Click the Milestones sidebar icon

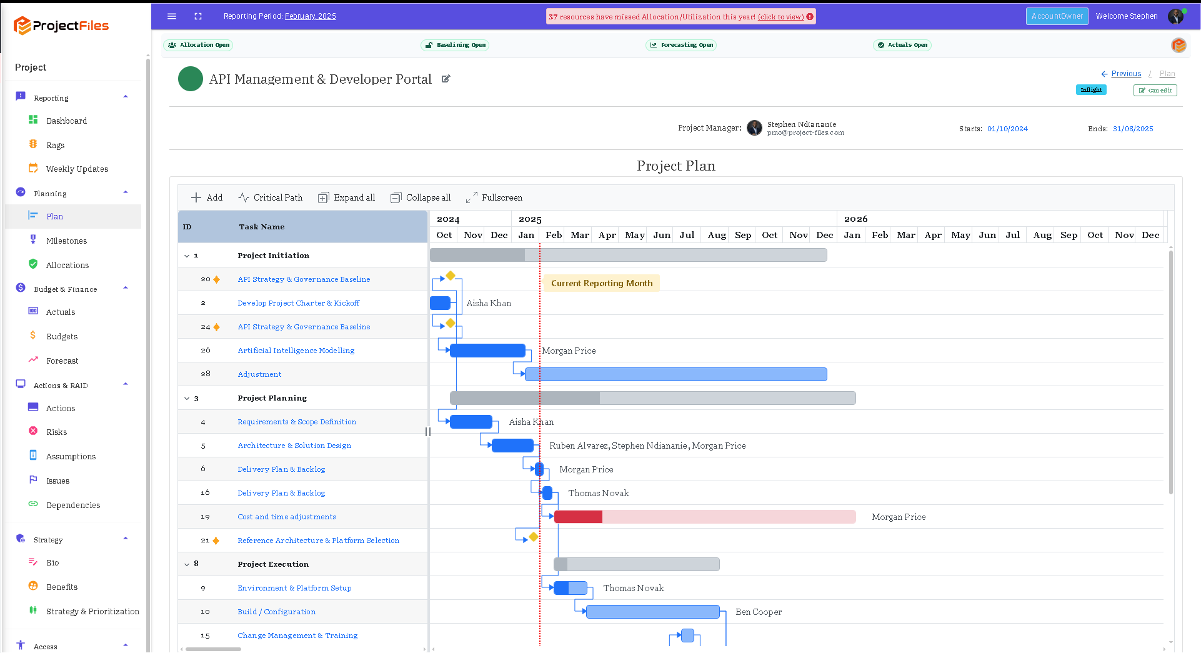33,240
